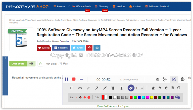Image resolution: width=193 pixels, height=110 pixels.
Task: Go to Home breadcrumb link
Action: pos(12,20)
